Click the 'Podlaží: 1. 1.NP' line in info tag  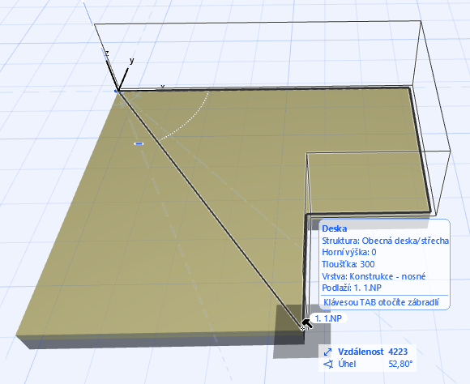352,288
